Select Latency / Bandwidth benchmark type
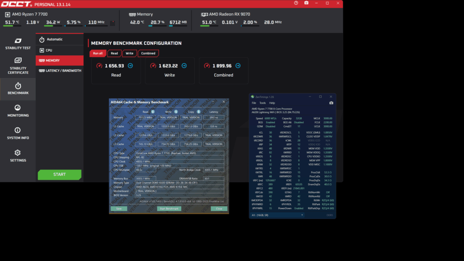464x261 pixels. coord(59,71)
